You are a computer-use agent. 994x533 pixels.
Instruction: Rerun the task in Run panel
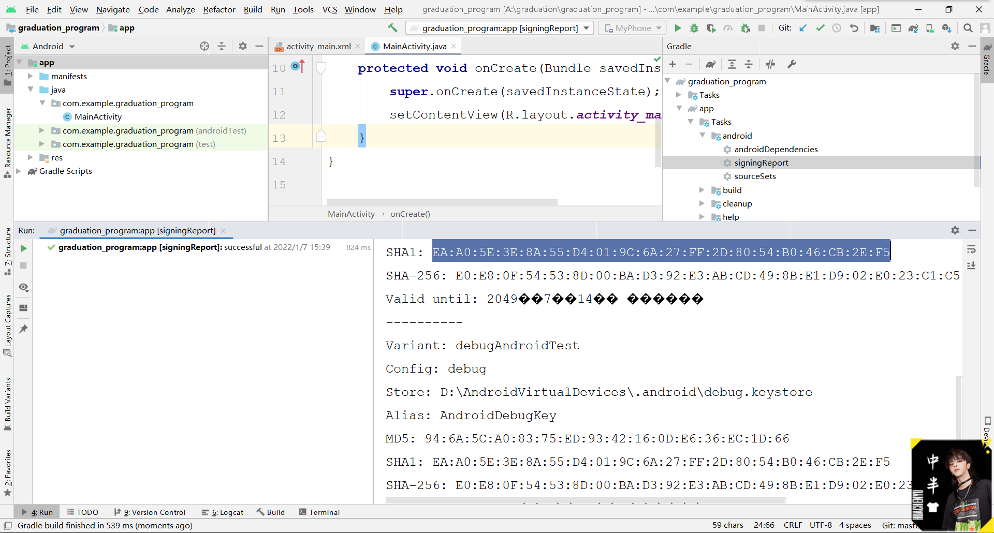click(23, 248)
